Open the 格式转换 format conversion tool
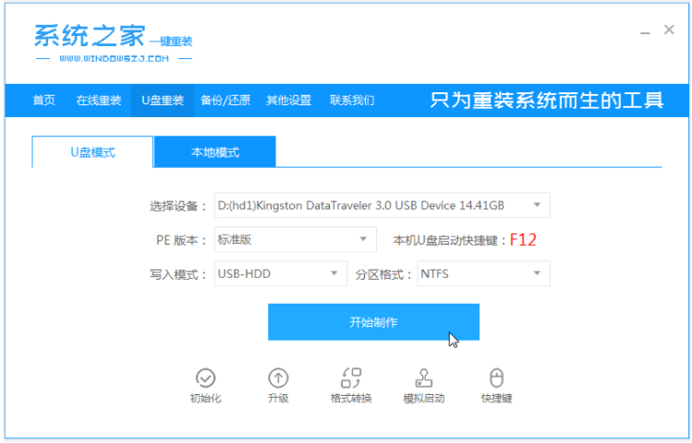 351,377
